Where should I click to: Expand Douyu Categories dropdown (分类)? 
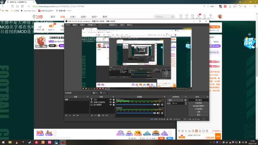73,17
